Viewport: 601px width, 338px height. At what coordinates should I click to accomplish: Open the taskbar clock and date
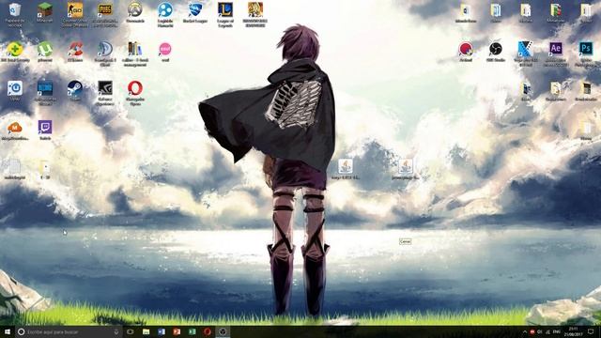pos(574,331)
